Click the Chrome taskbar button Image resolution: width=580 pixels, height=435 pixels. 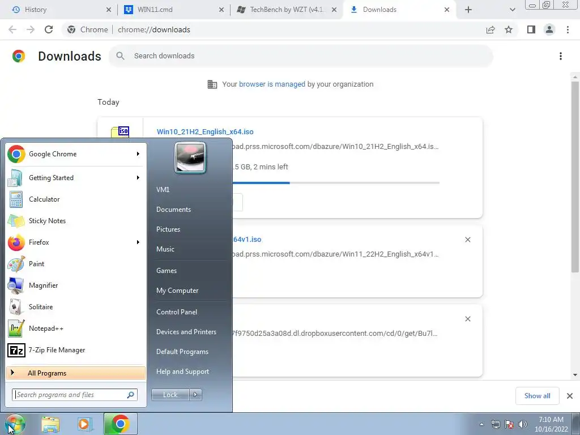pyautogui.click(x=120, y=424)
